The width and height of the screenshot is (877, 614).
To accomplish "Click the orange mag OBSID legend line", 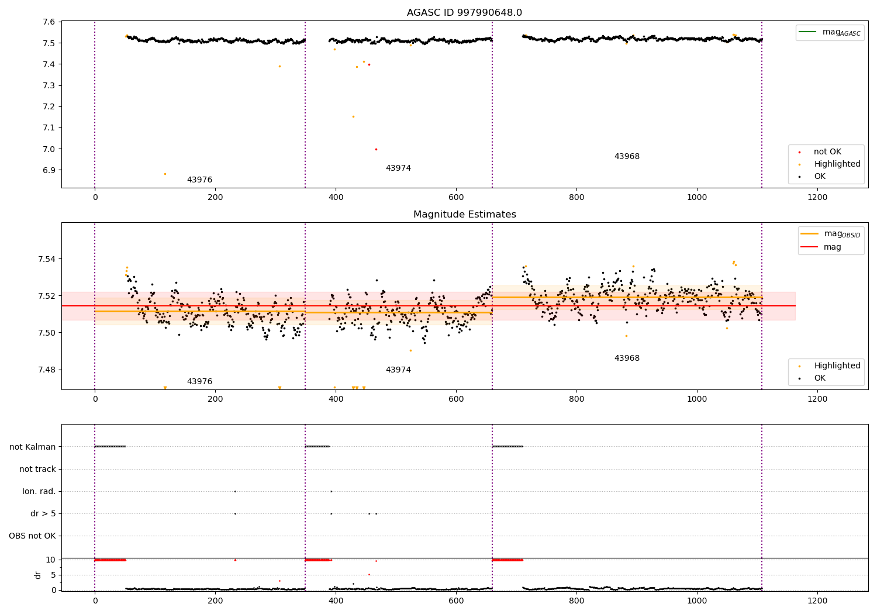I will point(810,234).
